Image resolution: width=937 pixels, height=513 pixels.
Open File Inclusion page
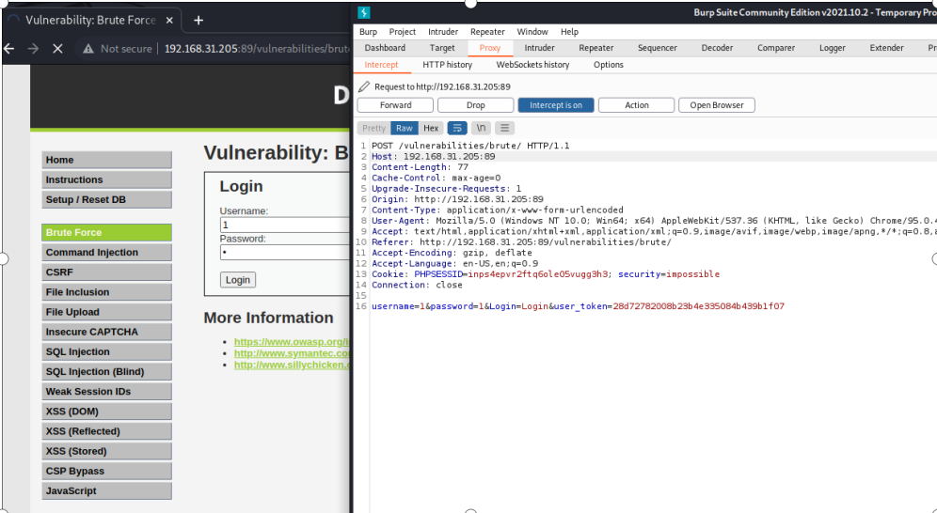(107, 291)
